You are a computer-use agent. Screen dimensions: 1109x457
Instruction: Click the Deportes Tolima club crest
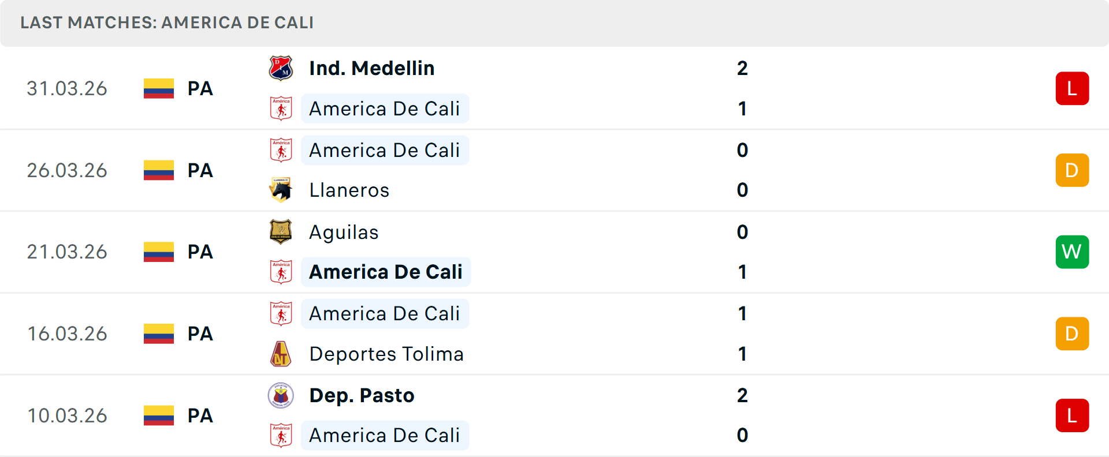(281, 354)
